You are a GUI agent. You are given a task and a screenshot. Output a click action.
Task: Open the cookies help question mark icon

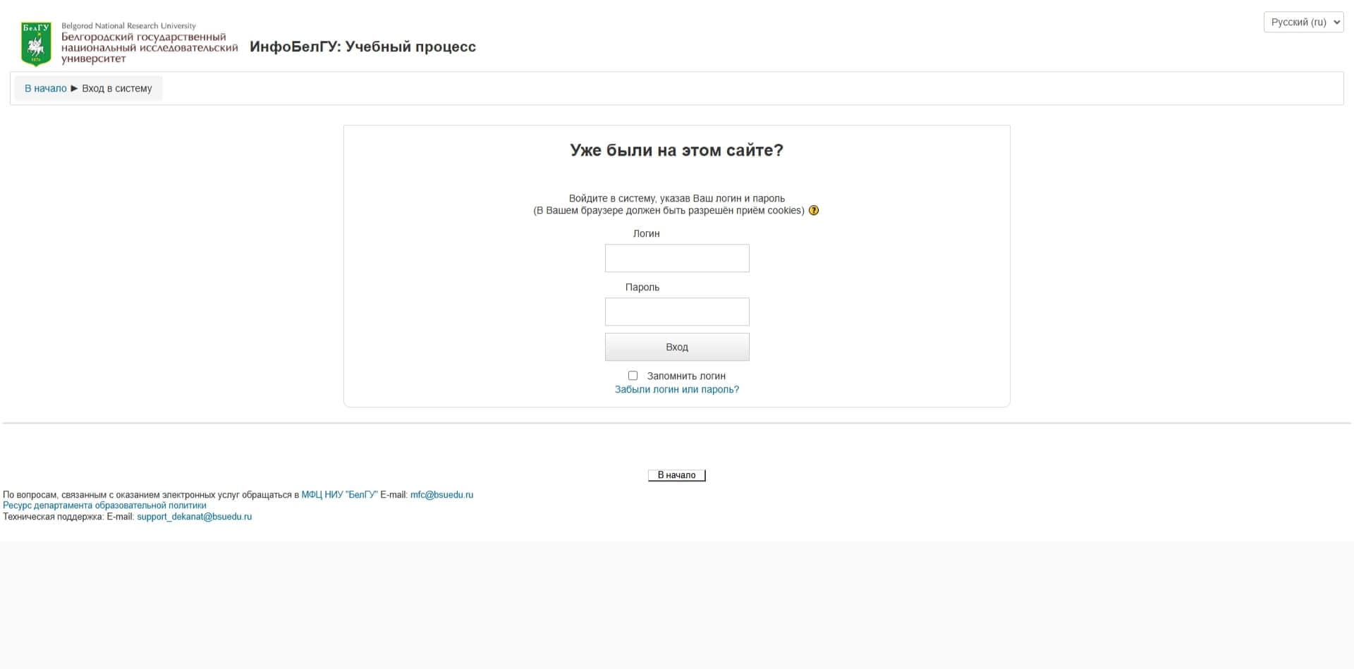(x=814, y=210)
